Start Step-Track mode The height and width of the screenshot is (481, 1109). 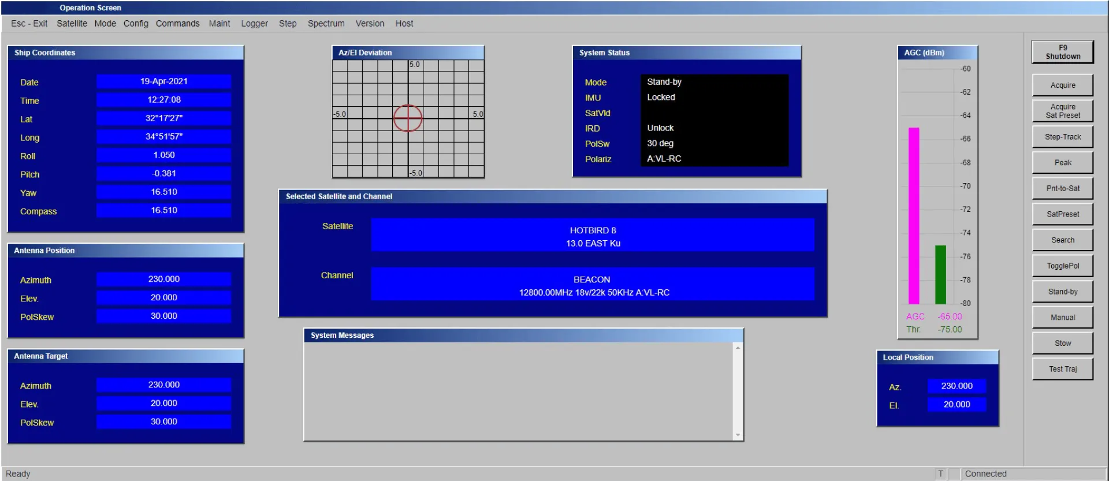tap(1062, 137)
